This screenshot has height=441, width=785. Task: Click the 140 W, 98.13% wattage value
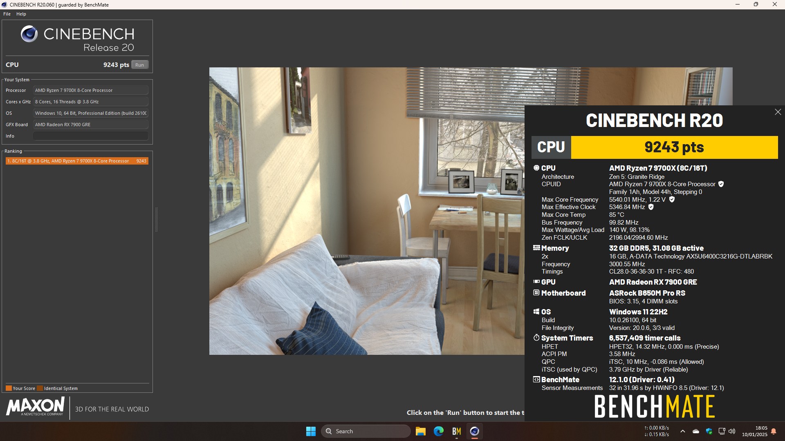coord(629,230)
